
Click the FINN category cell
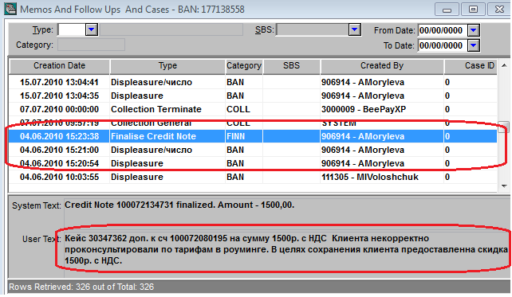click(x=244, y=136)
